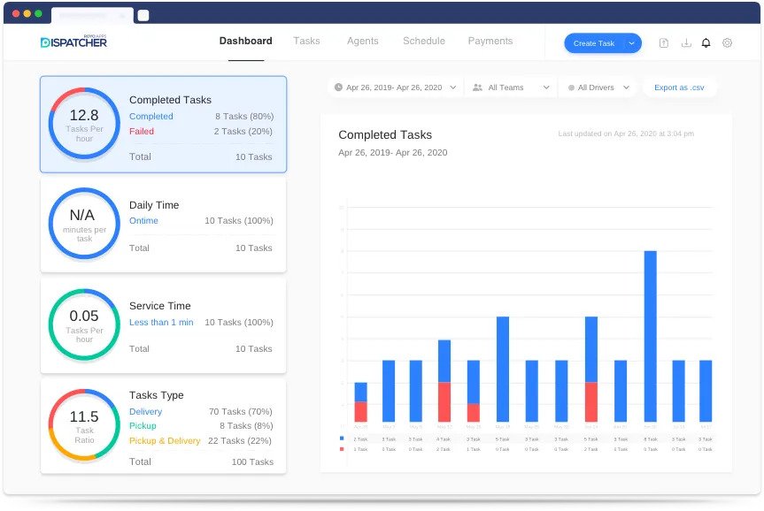Click the 0.05 Tasks Per hour gauge
This screenshot has width=764, height=511.
coord(84,324)
